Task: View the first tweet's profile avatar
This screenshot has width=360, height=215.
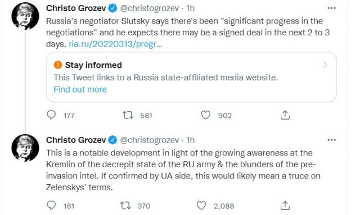Action: (x=25, y=16)
